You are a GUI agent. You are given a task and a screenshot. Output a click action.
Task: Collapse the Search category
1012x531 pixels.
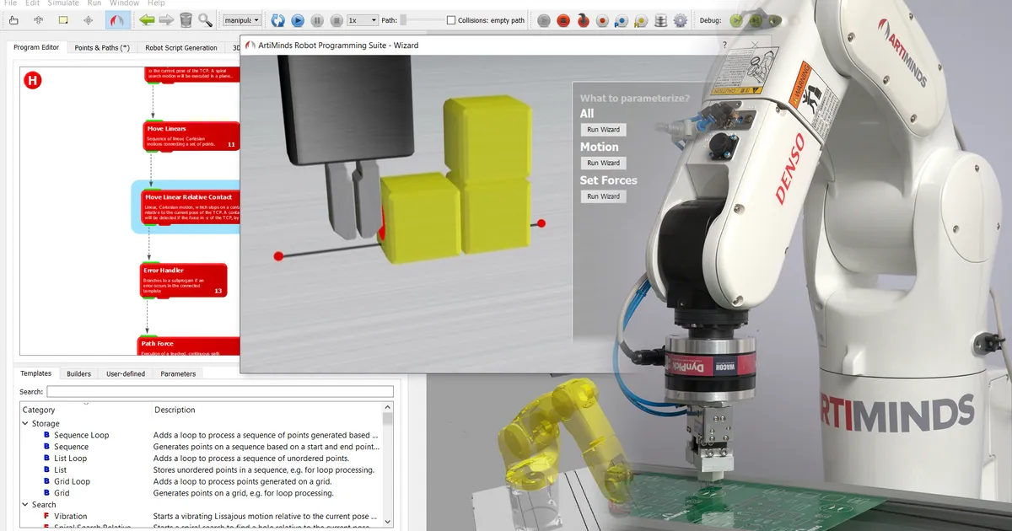pyautogui.click(x=25, y=505)
